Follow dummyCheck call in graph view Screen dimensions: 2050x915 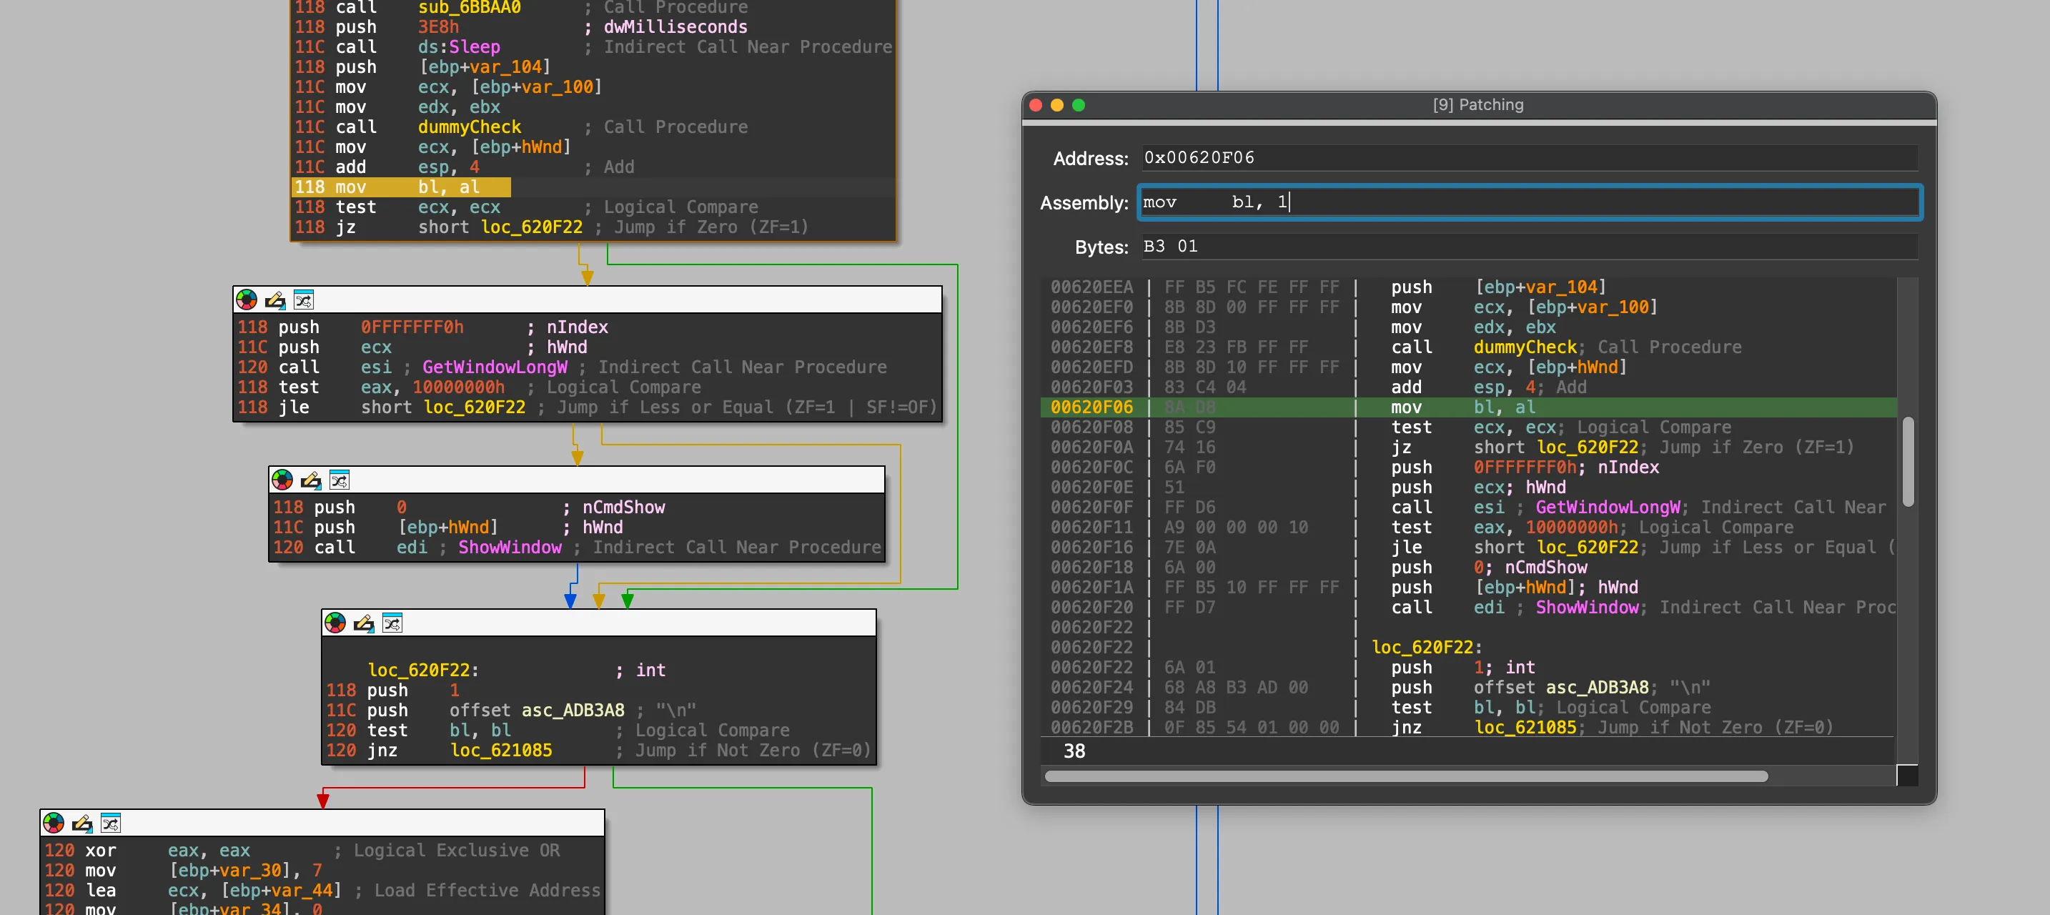469,127
